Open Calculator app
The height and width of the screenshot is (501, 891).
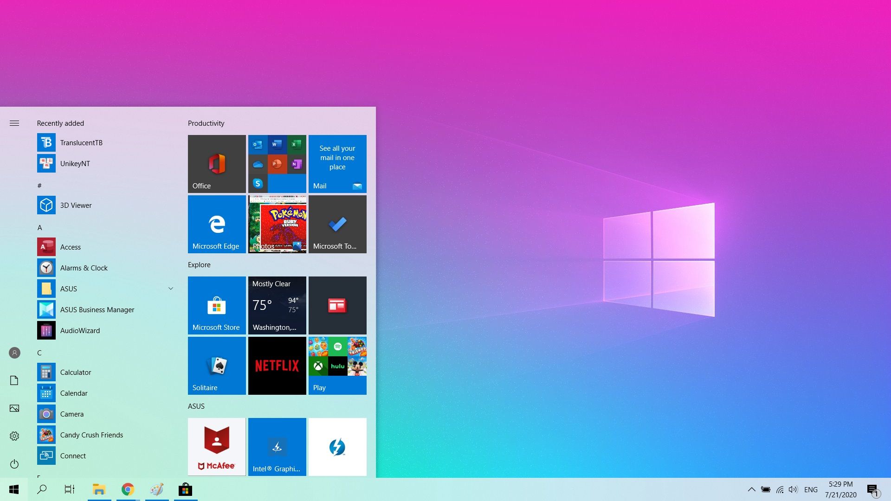(x=107, y=372)
